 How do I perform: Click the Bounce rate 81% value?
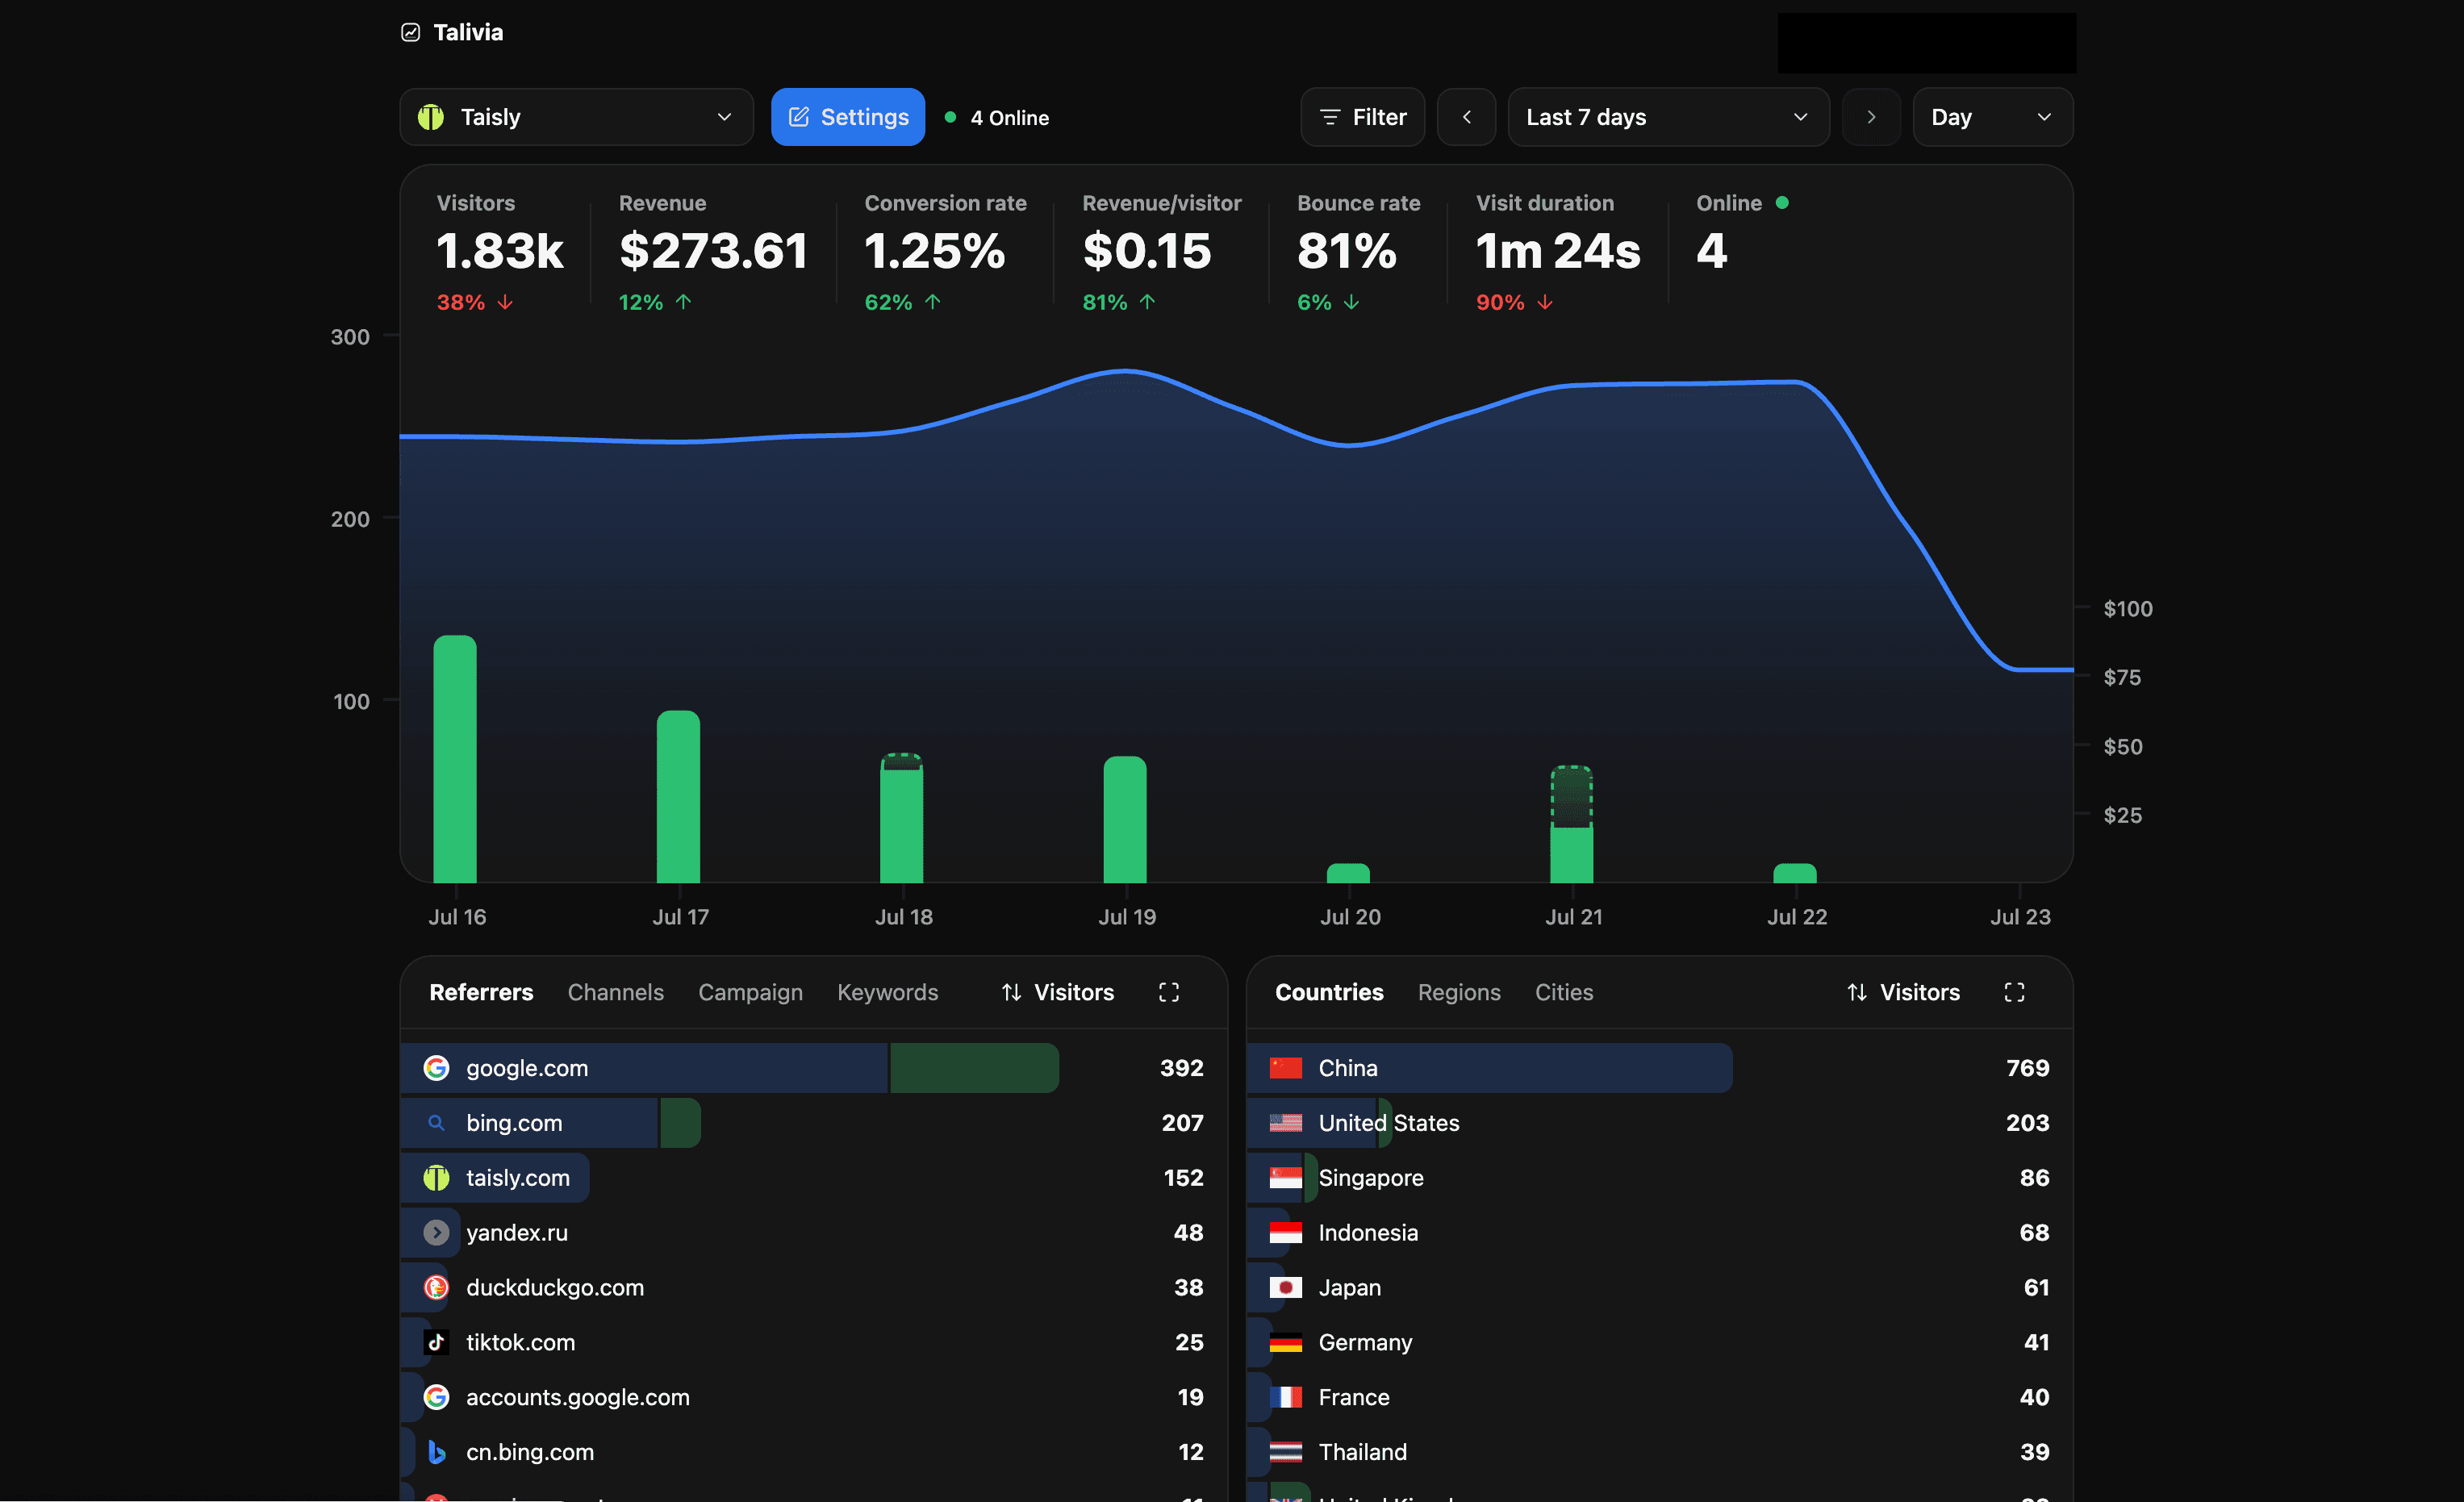(x=1347, y=251)
